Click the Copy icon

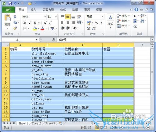tap(15, 22)
